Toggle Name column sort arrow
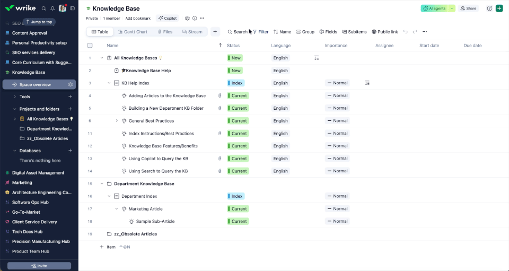The image size is (509, 271). click(220, 46)
